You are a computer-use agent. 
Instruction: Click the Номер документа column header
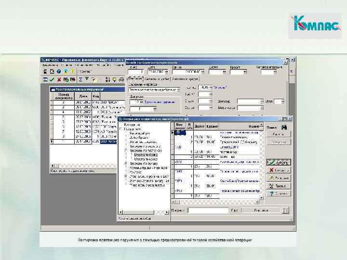point(64,96)
